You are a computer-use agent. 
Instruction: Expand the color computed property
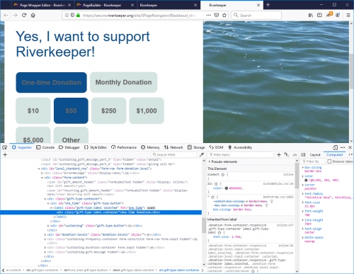pos(303,176)
